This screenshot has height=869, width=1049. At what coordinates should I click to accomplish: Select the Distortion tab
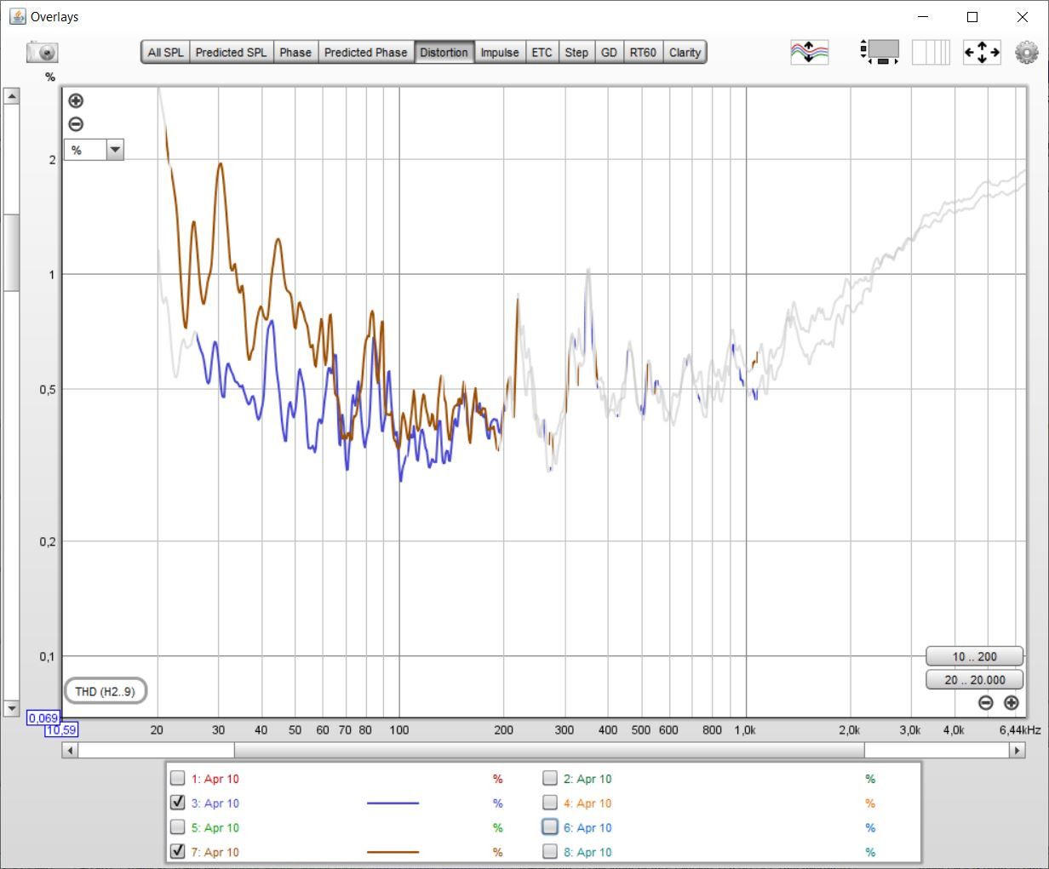(444, 52)
